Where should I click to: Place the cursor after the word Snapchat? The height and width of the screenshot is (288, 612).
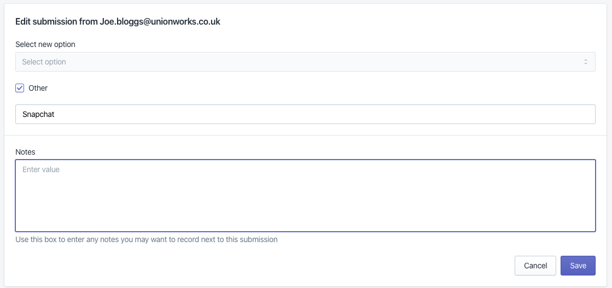[55, 115]
